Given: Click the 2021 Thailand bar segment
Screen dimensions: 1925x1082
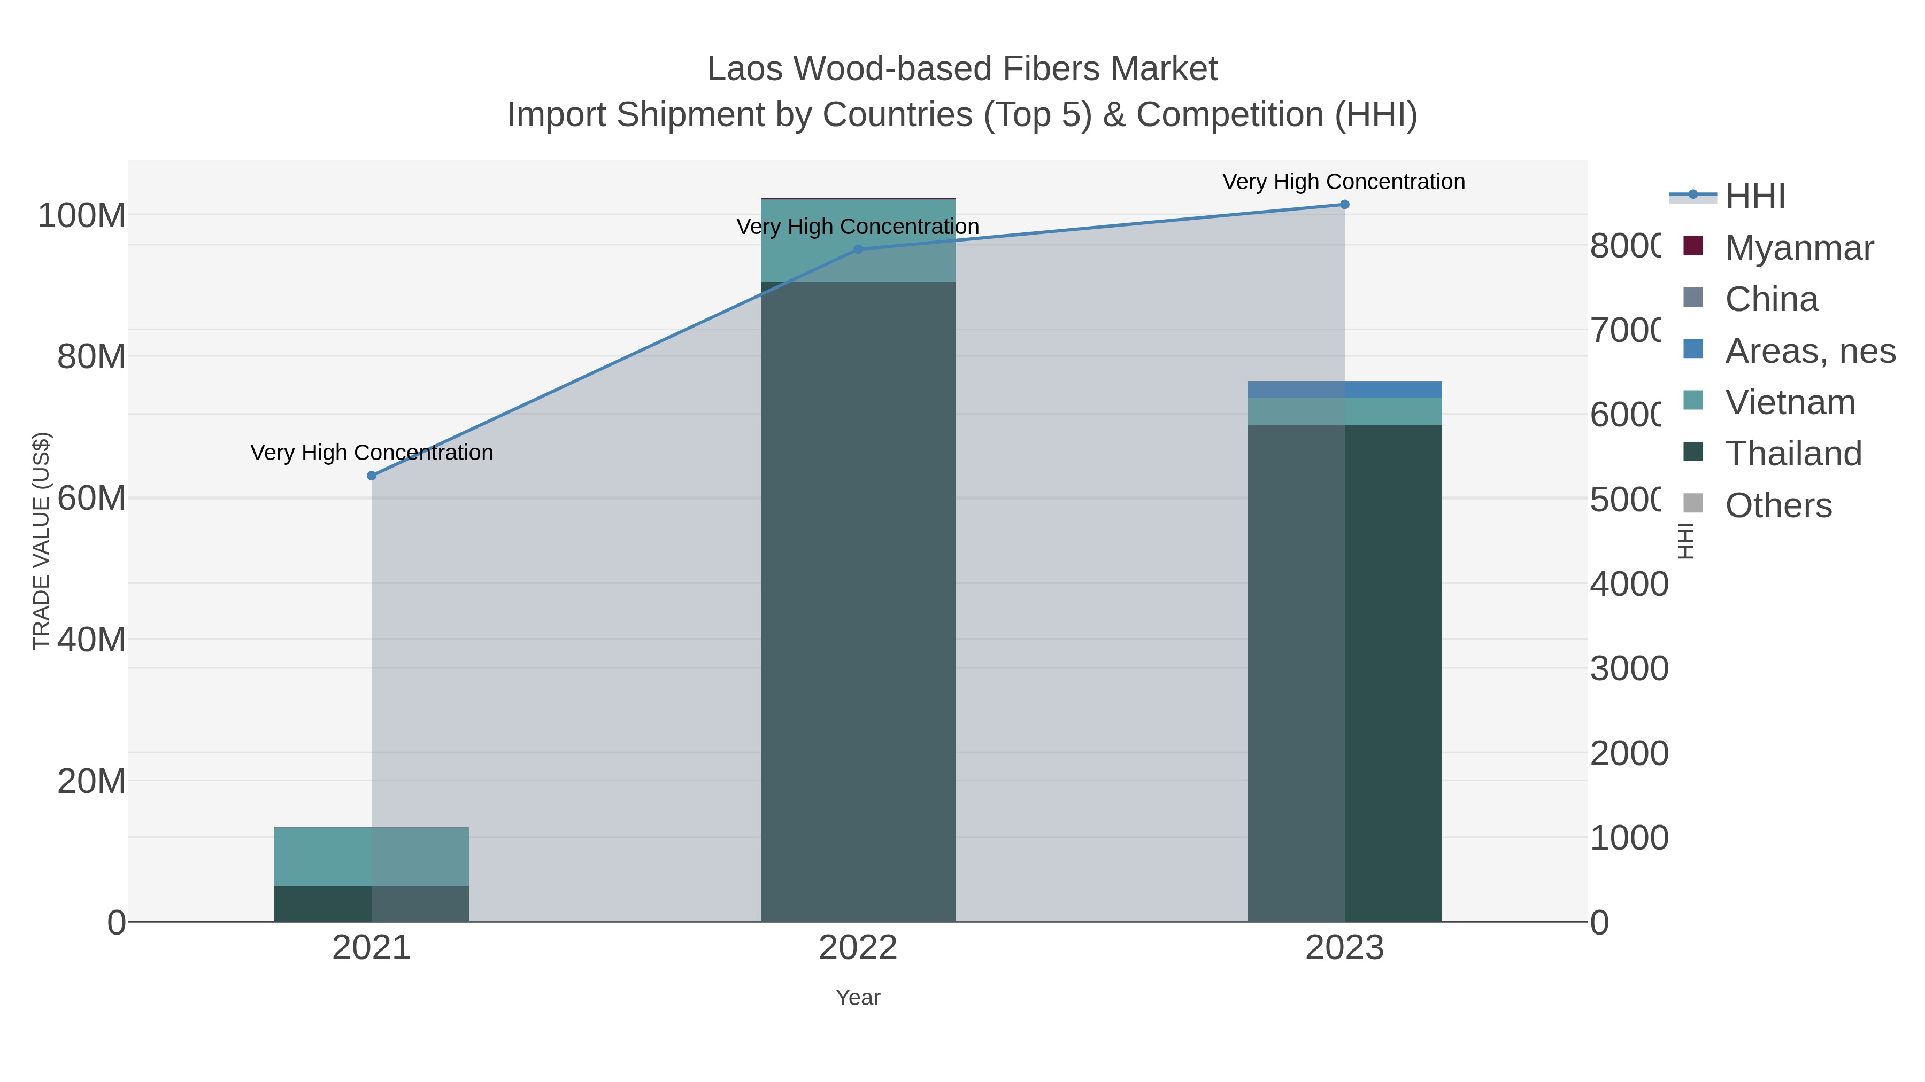Looking at the screenshot, I should (x=372, y=904).
